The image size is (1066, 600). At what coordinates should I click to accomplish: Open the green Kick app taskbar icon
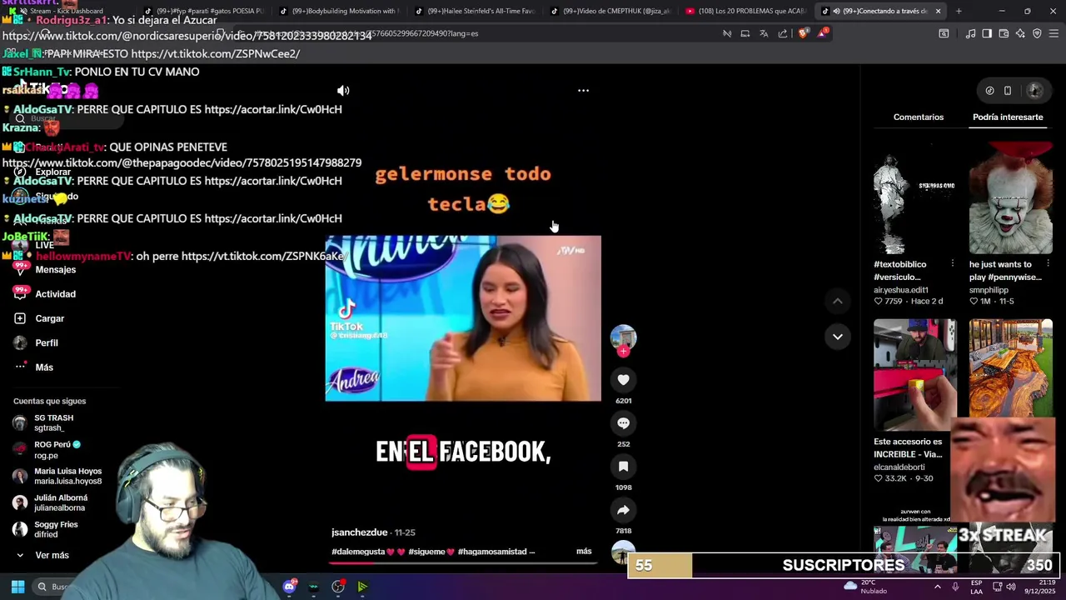(362, 587)
